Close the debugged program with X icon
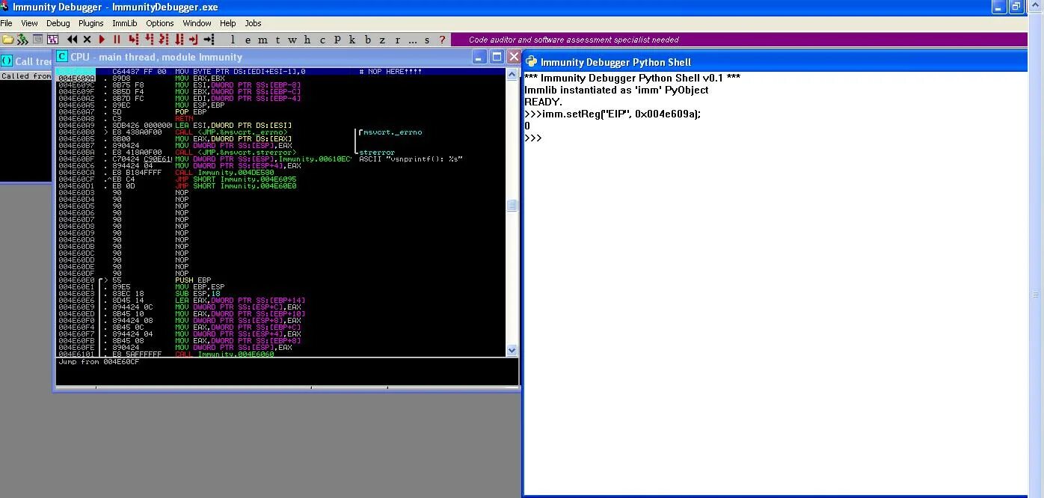Screen dimensions: 1044x498 [x=87, y=40]
